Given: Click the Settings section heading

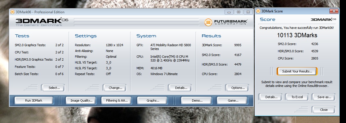Looking at the screenshot, I should [x=86, y=36].
